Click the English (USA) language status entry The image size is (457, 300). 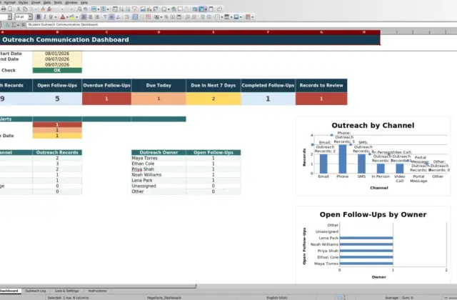(x=277, y=298)
